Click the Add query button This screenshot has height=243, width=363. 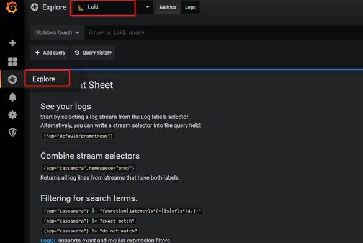(50, 53)
